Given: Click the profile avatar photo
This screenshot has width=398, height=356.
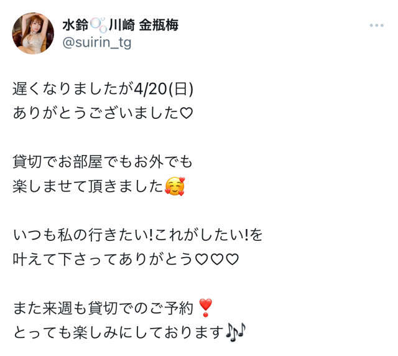Looking at the screenshot, I should pos(33,33).
